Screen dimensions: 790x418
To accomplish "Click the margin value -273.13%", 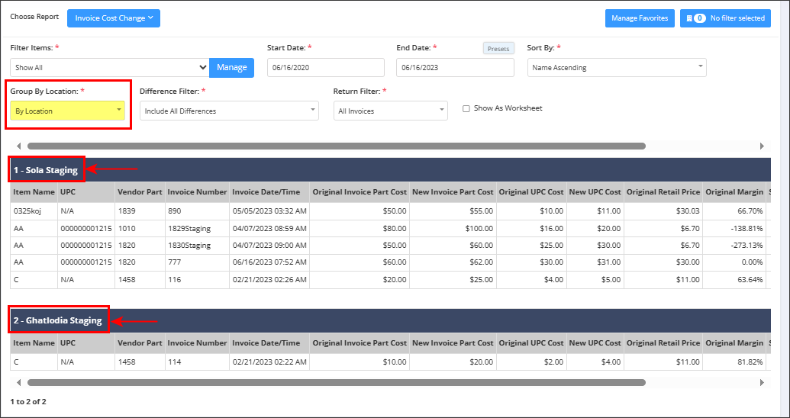I will (x=746, y=246).
